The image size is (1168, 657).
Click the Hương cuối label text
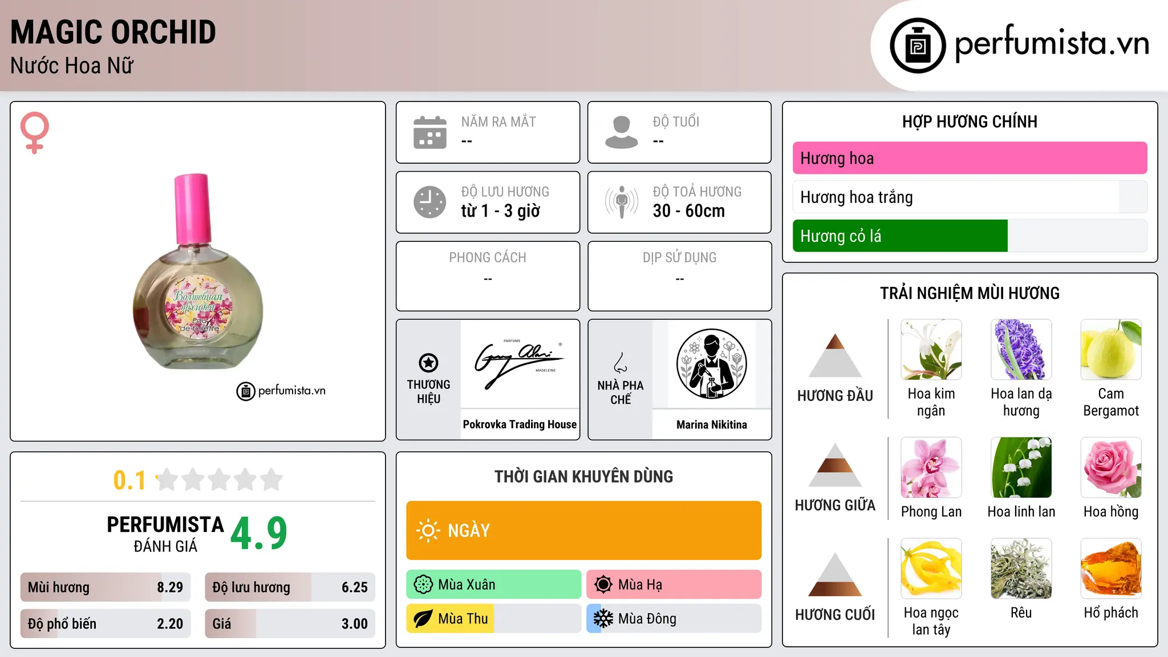coord(835,615)
